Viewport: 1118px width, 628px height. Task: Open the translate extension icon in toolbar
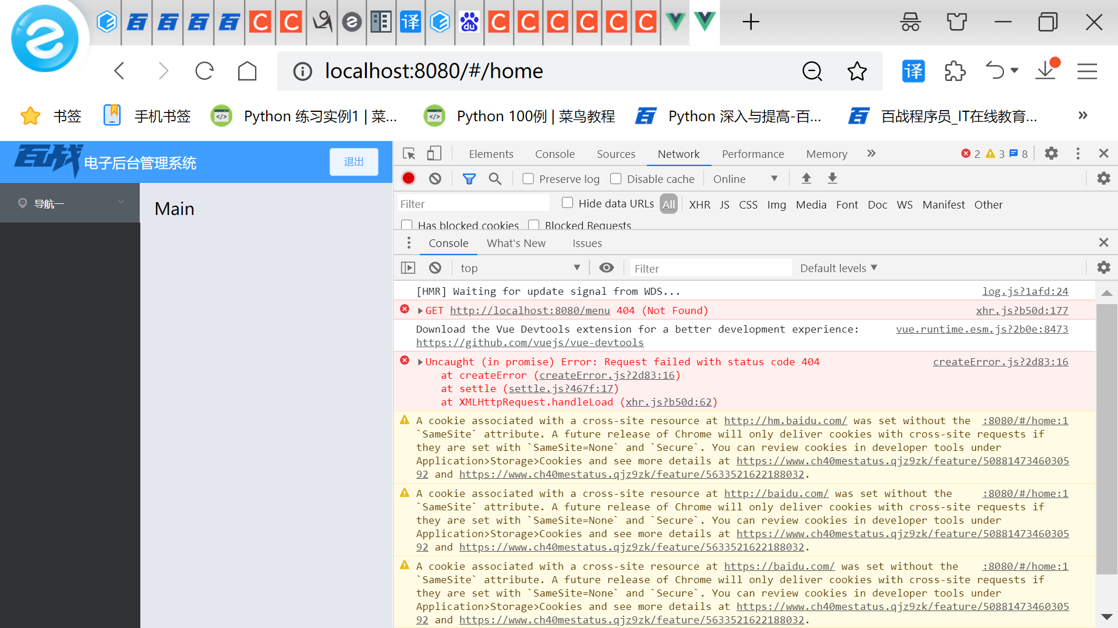pyautogui.click(x=913, y=71)
